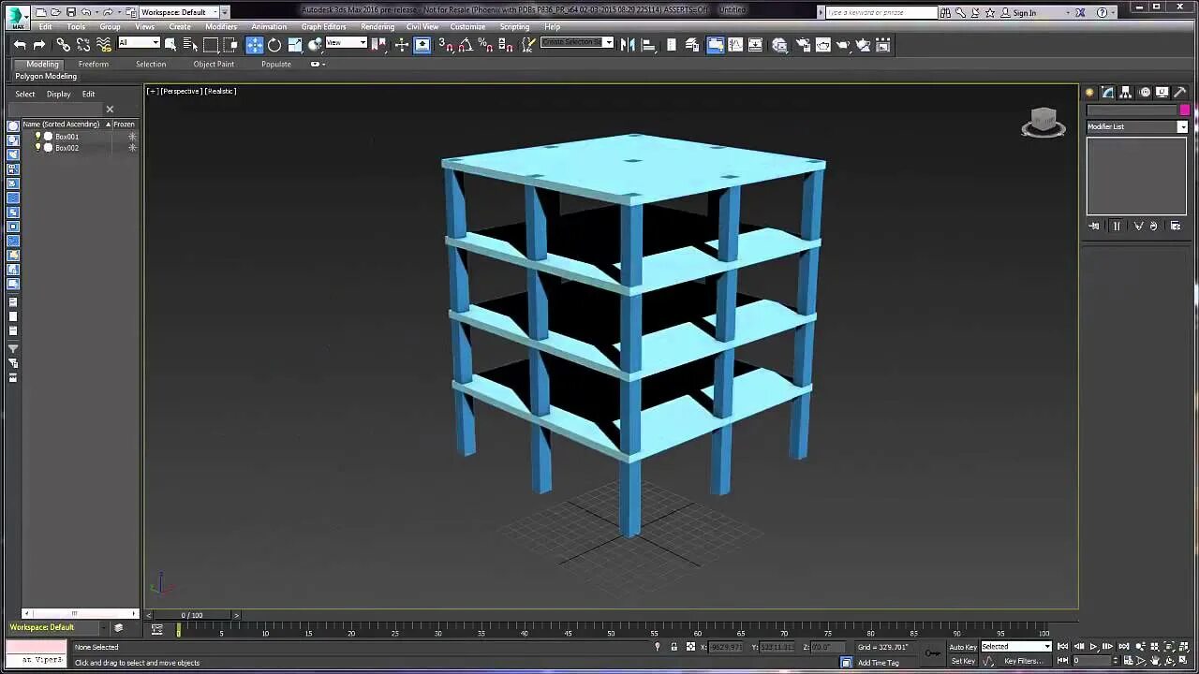Open the Polygon Modeling panel label
Image resolution: width=1199 pixels, height=674 pixels.
coord(46,77)
